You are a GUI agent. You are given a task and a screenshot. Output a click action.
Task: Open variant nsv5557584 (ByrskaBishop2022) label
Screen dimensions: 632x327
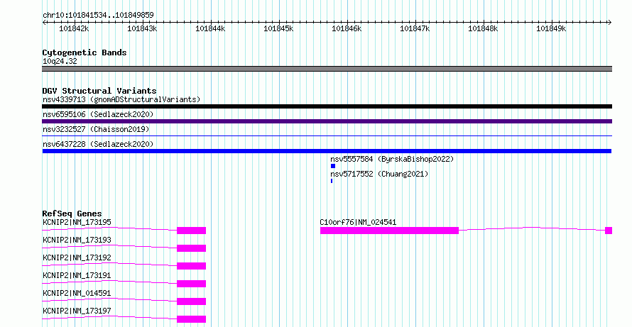click(392, 159)
